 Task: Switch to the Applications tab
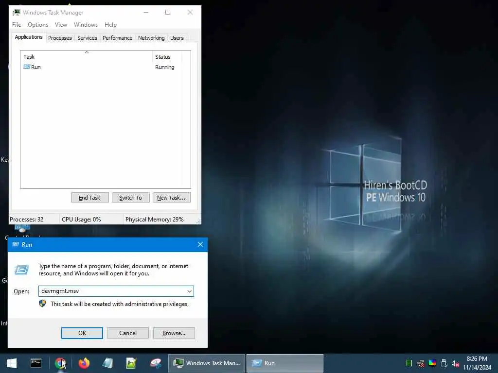click(x=29, y=37)
